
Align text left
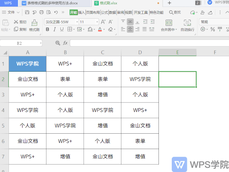point(123,29)
